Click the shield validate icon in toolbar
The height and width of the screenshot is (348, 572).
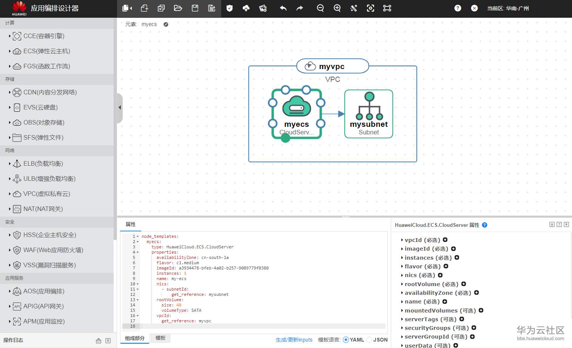click(229, 8)
